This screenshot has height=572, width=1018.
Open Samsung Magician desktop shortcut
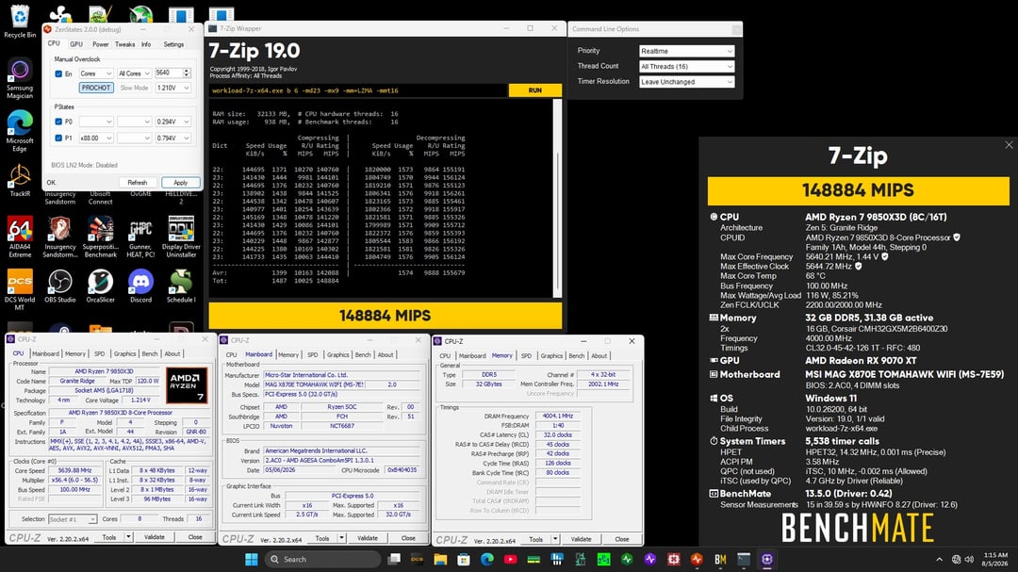(20, 78)
